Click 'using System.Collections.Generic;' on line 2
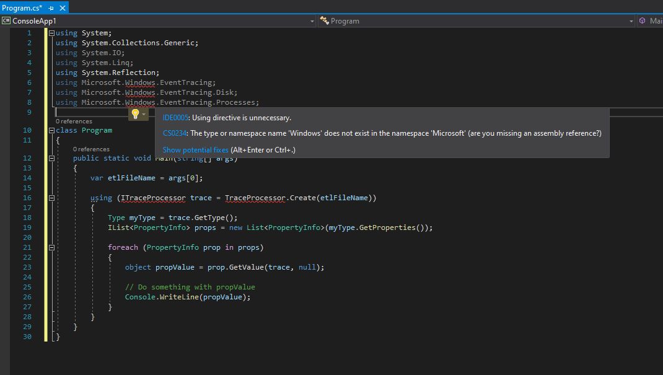This screenshot has height=375, width=663. coord(127,43)
